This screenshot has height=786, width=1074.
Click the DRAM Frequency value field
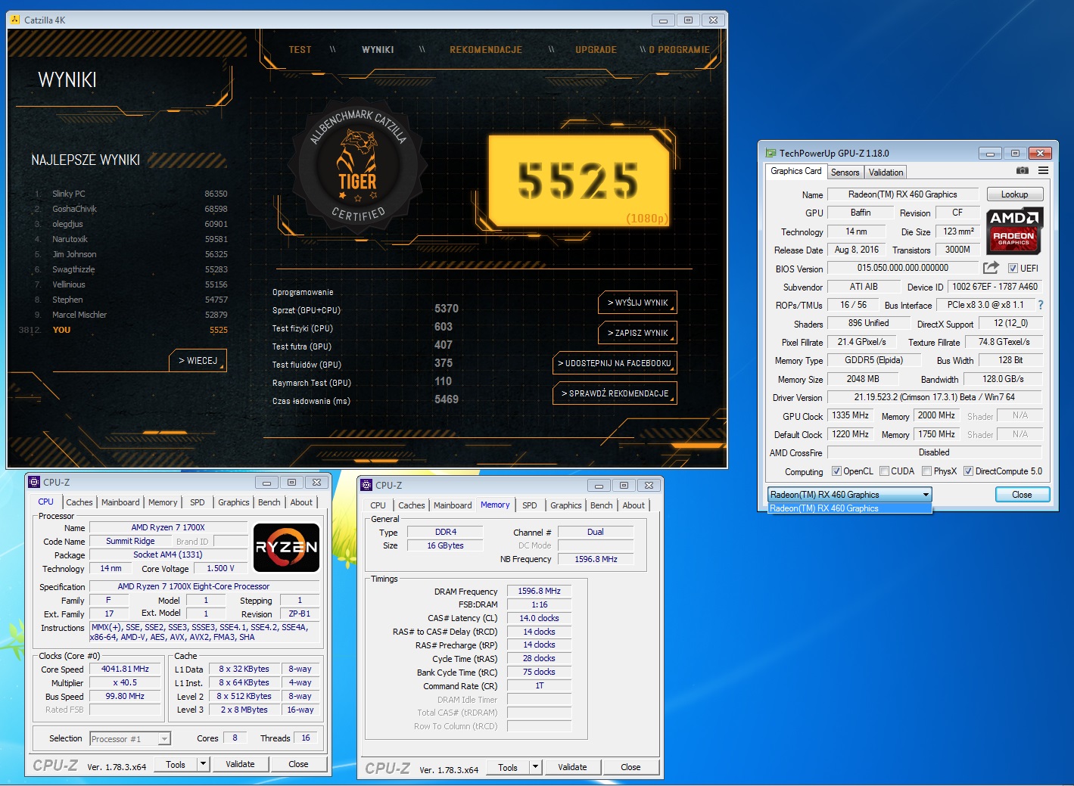[x=539, y=591]
